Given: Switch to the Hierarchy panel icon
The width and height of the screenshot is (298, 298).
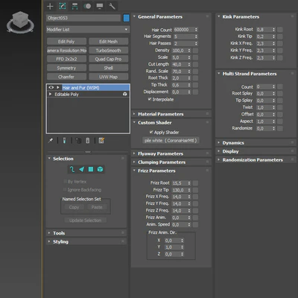Looking at the screenshot, I should point(74,6).
